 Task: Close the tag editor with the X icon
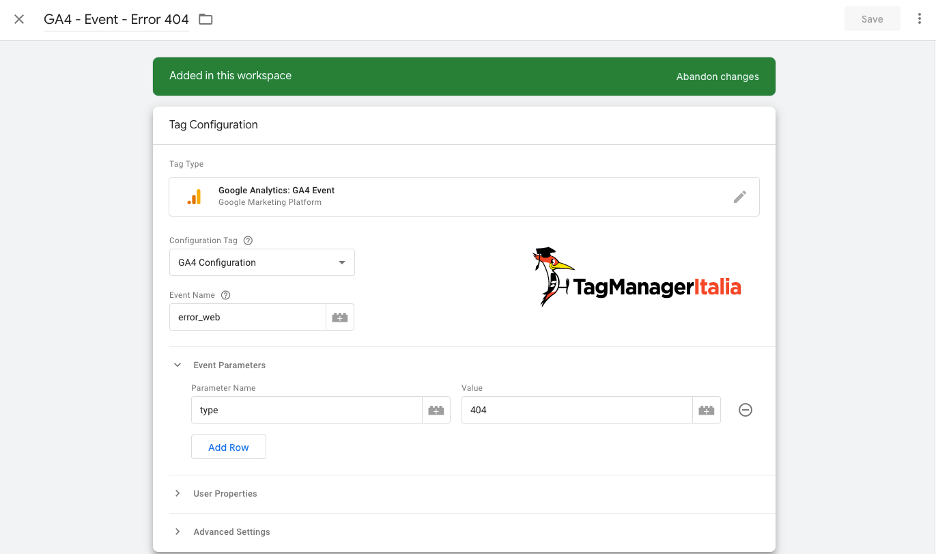click(x=19, y=19)
